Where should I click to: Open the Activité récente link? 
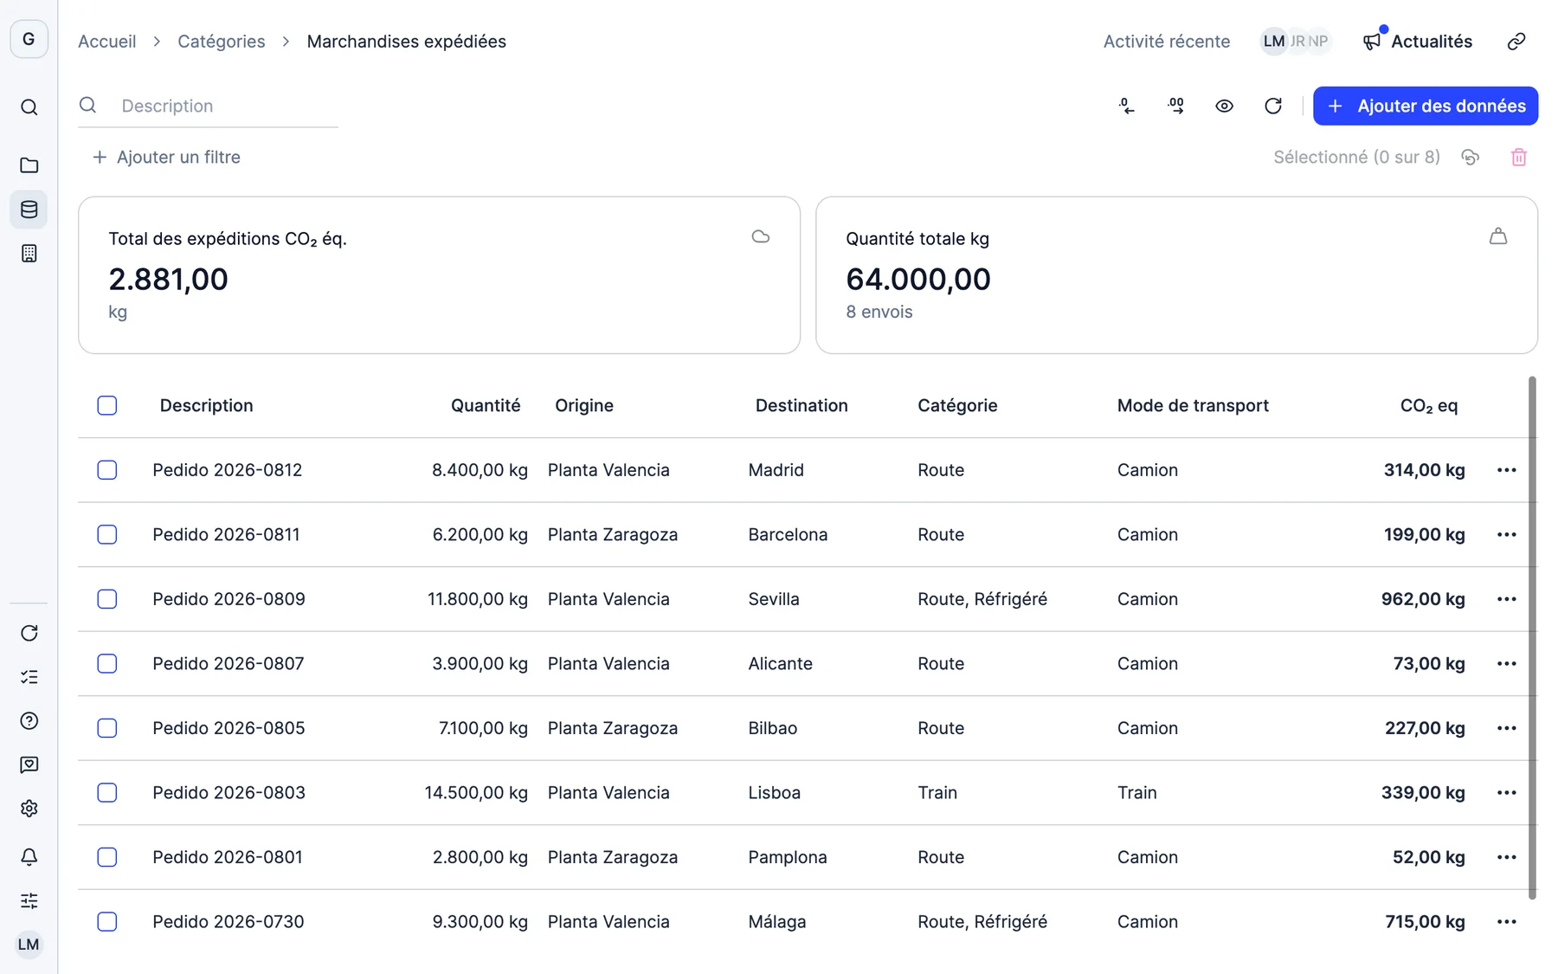point(1166,42)
